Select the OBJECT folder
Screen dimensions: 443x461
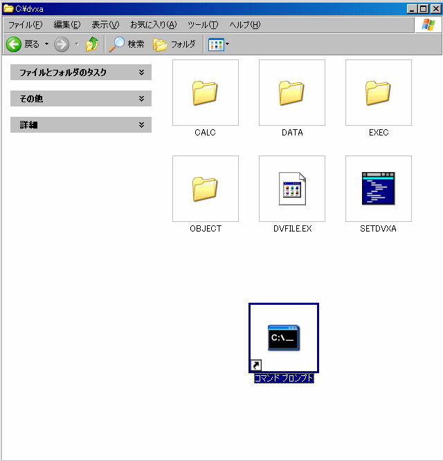point(205,189)
